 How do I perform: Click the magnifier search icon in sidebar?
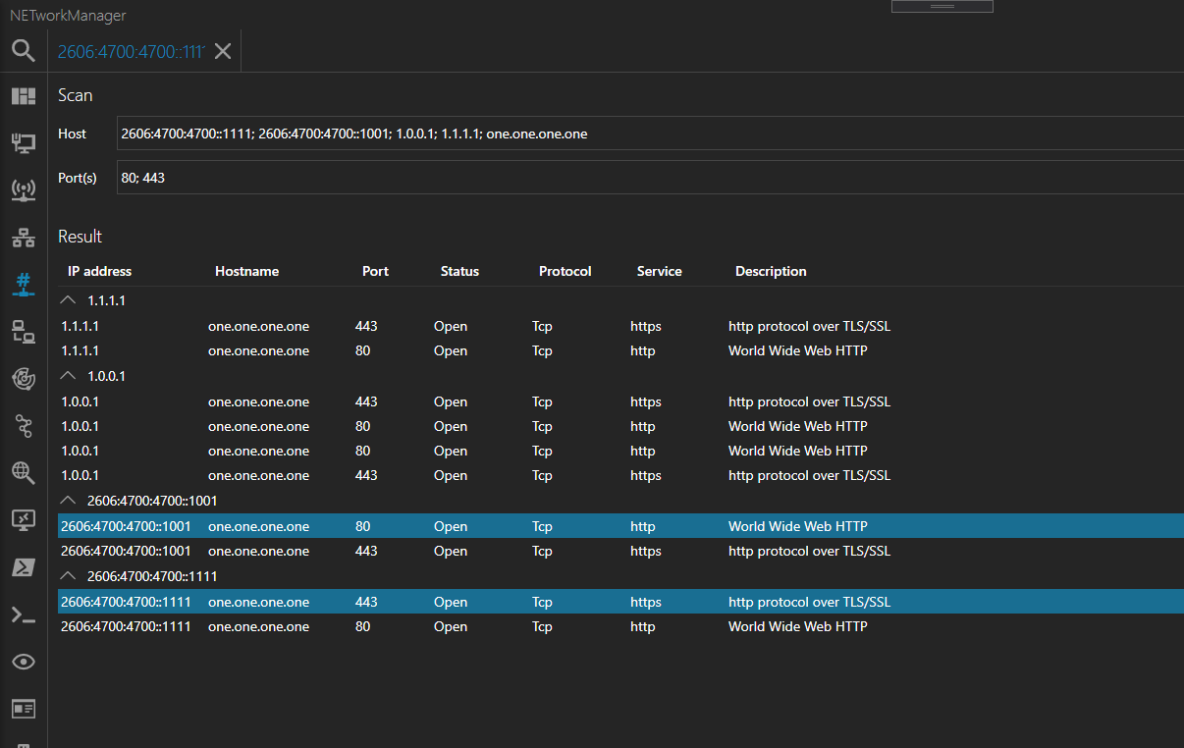pos(24,51)
